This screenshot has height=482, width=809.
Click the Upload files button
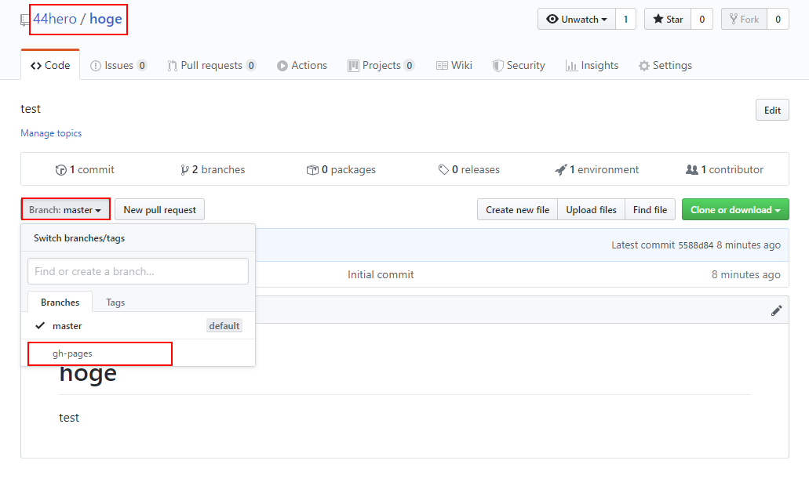tap(592, 209)
